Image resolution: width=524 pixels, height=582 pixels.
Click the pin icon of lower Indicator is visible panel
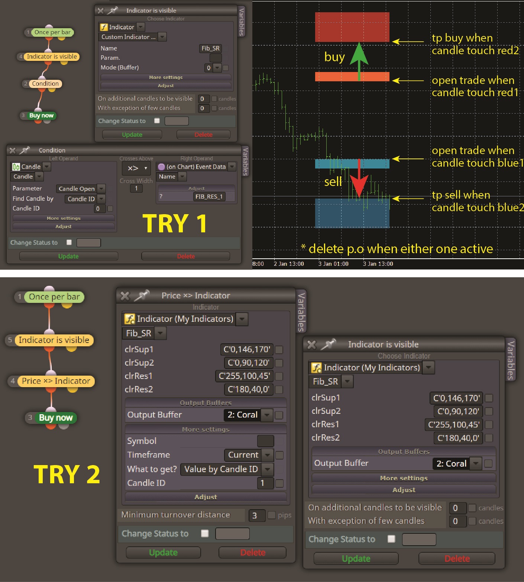click(328, 344)
